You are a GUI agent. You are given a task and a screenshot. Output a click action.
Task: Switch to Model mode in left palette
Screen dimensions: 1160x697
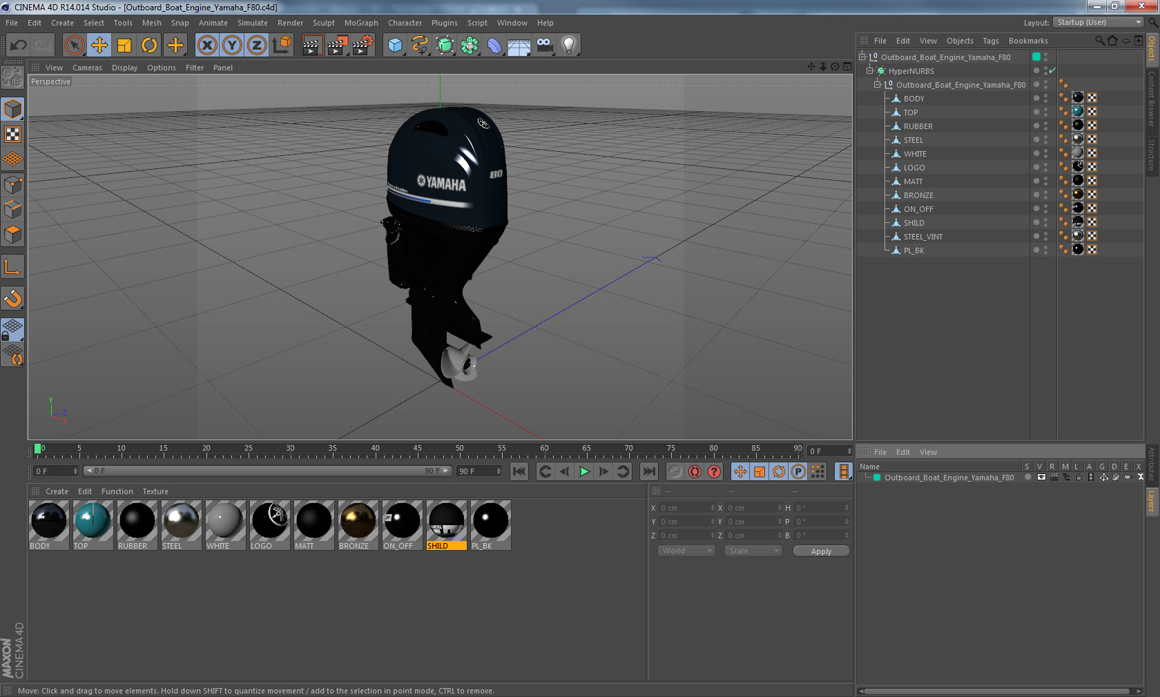[x=12, y=109]
